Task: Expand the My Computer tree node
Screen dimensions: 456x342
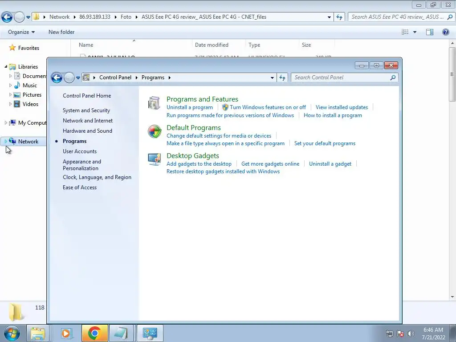Action: coord(6,123)
